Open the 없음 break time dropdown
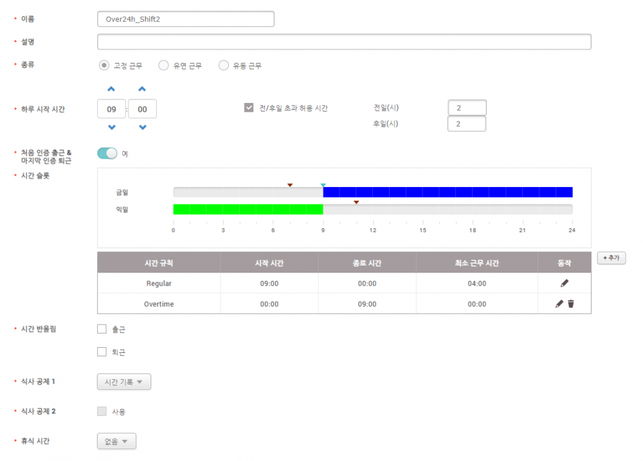Screen dimensions: 643x461 coord(116,442)
